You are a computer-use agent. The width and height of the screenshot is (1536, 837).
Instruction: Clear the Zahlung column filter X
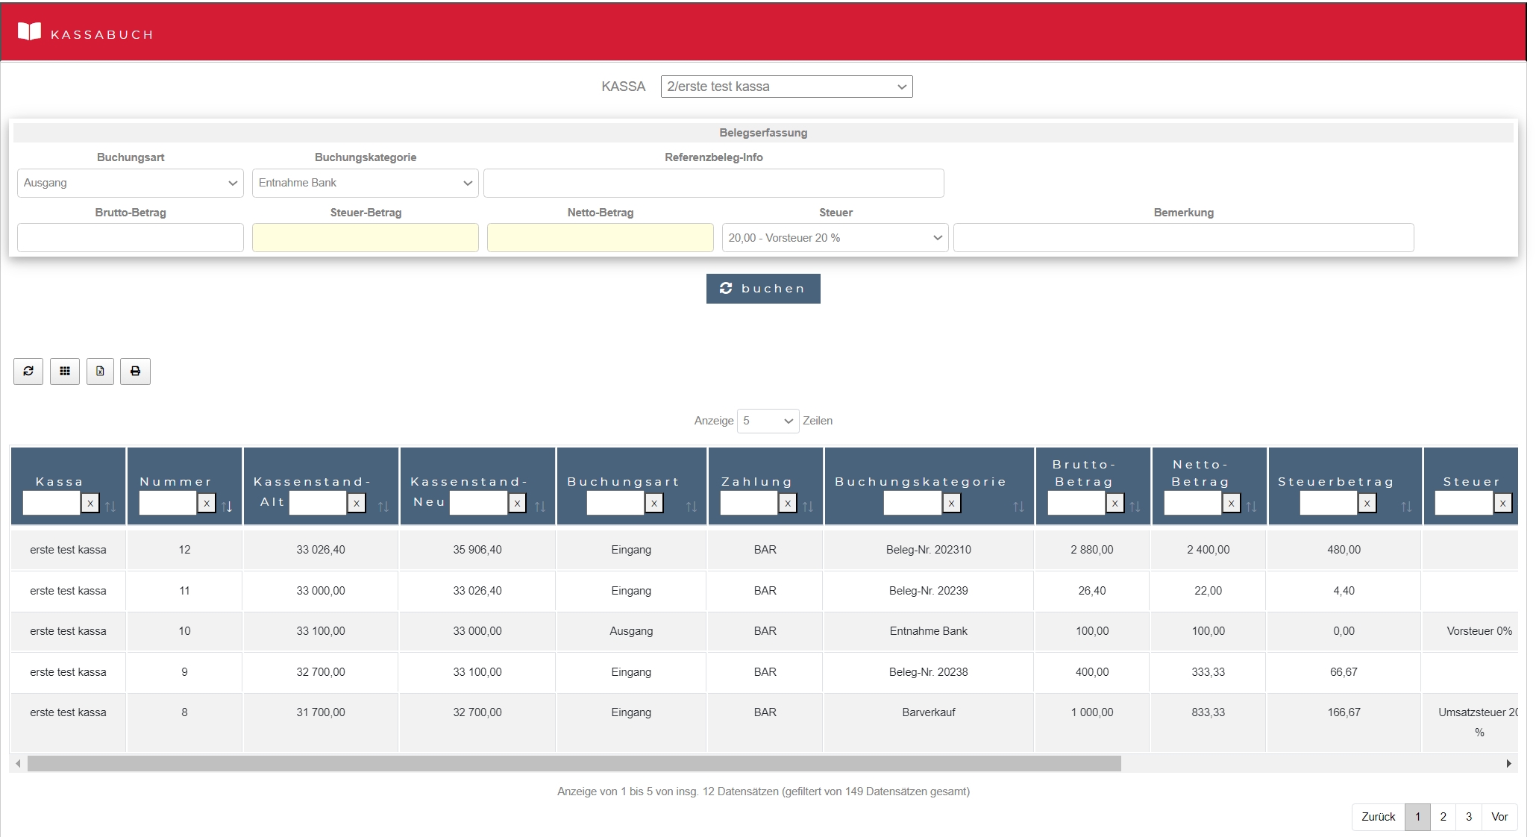pos(788,504)
